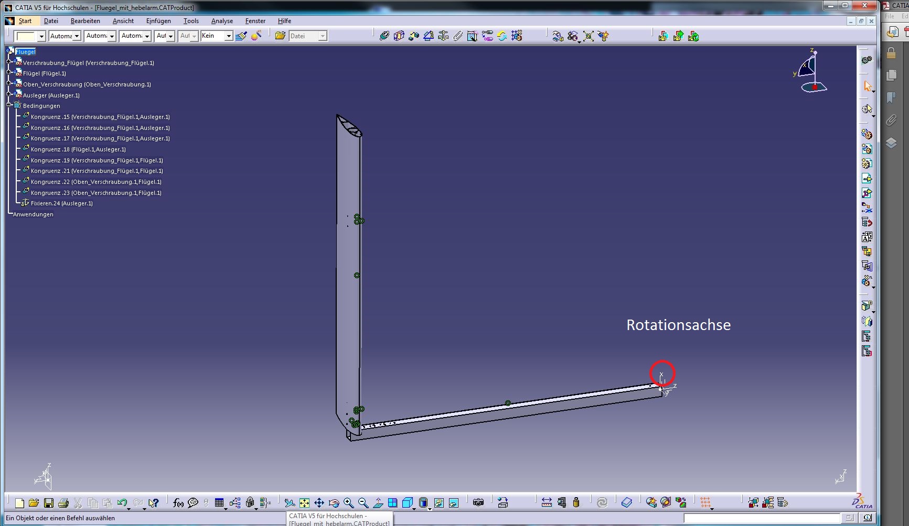Click the layers icon in the right window sidebar
Image resolution: width=909 pixels, height=526 pixels.
tap(891, 143)
